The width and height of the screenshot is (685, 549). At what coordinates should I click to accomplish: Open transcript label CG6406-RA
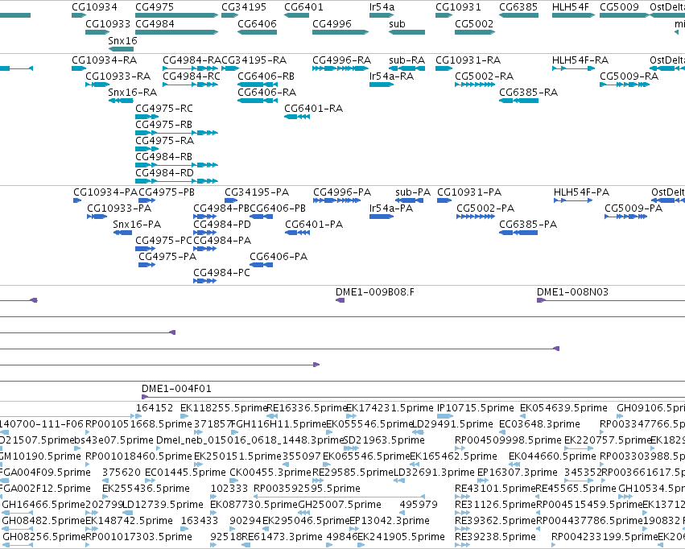point(267,92)
